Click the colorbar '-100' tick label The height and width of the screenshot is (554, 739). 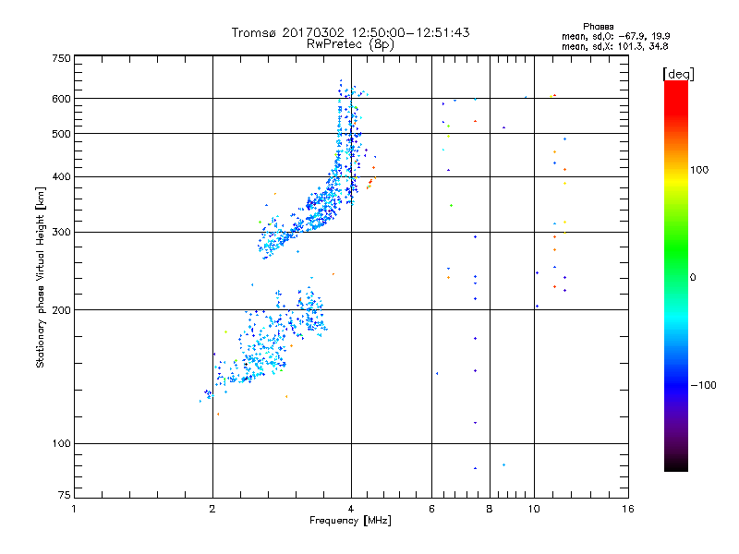click(x=704, y=385)
